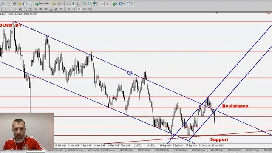272x153 pixels.
Task: Zoom in on the chart
Action: tap(85, 3)
